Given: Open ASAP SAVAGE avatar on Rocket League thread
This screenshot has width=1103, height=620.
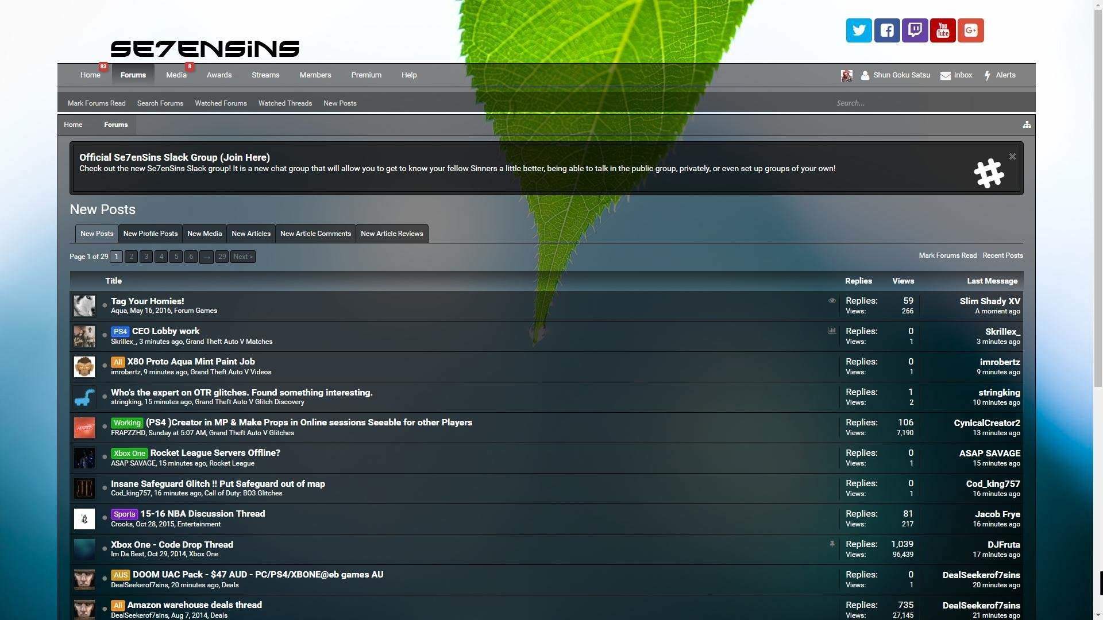Looking at the screenshot, I should [x=84, y=458].
